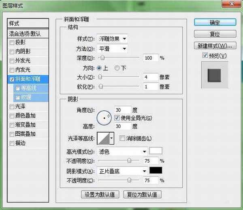Toggle 使用全局光 (Use Global Light) checkbox

click(x=117, y=118)
